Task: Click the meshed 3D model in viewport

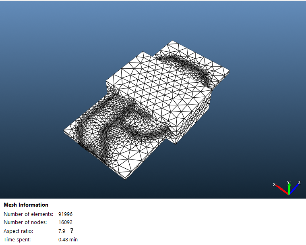Action: [x=147, y=110]
